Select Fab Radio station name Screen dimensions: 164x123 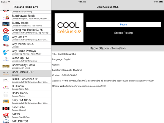coord(18,107)
